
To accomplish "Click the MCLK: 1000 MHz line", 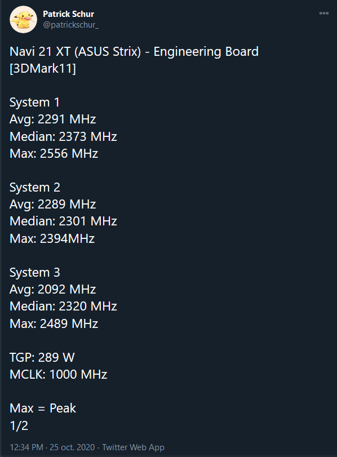I will (x=58, y=375).
